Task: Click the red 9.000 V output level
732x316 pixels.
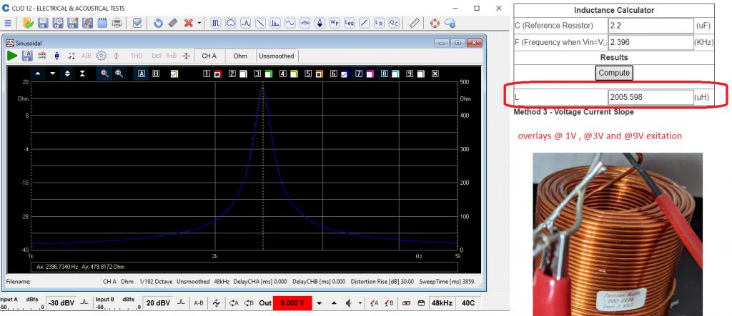Action: (x=292, y=303)
